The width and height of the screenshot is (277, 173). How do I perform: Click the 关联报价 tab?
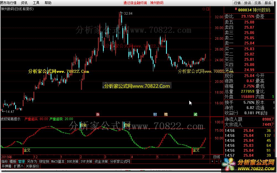click(32, 166)
